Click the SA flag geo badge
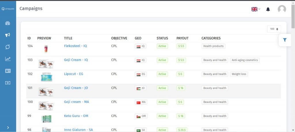This screenshot has height=132, width=295. coord(141,130)
